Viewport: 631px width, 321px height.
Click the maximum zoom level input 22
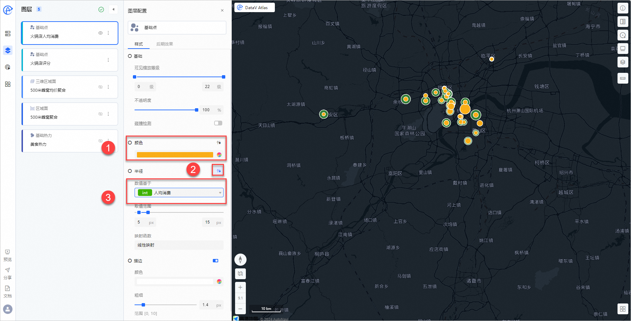(x=213, y=87)
